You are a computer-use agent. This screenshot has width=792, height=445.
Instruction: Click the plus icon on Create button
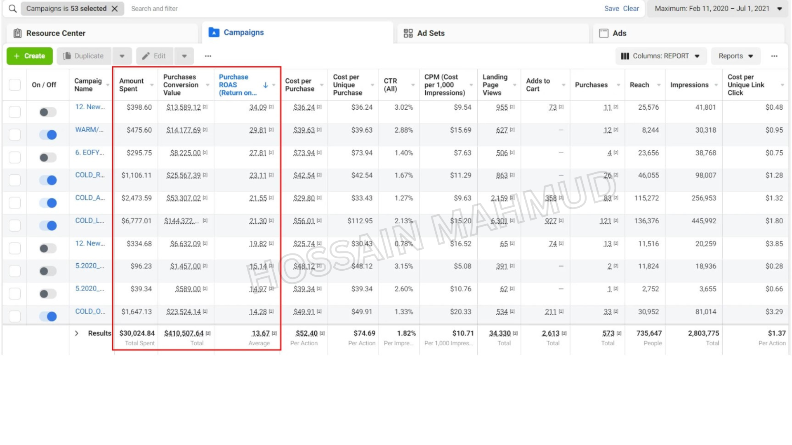pos(16,56)
